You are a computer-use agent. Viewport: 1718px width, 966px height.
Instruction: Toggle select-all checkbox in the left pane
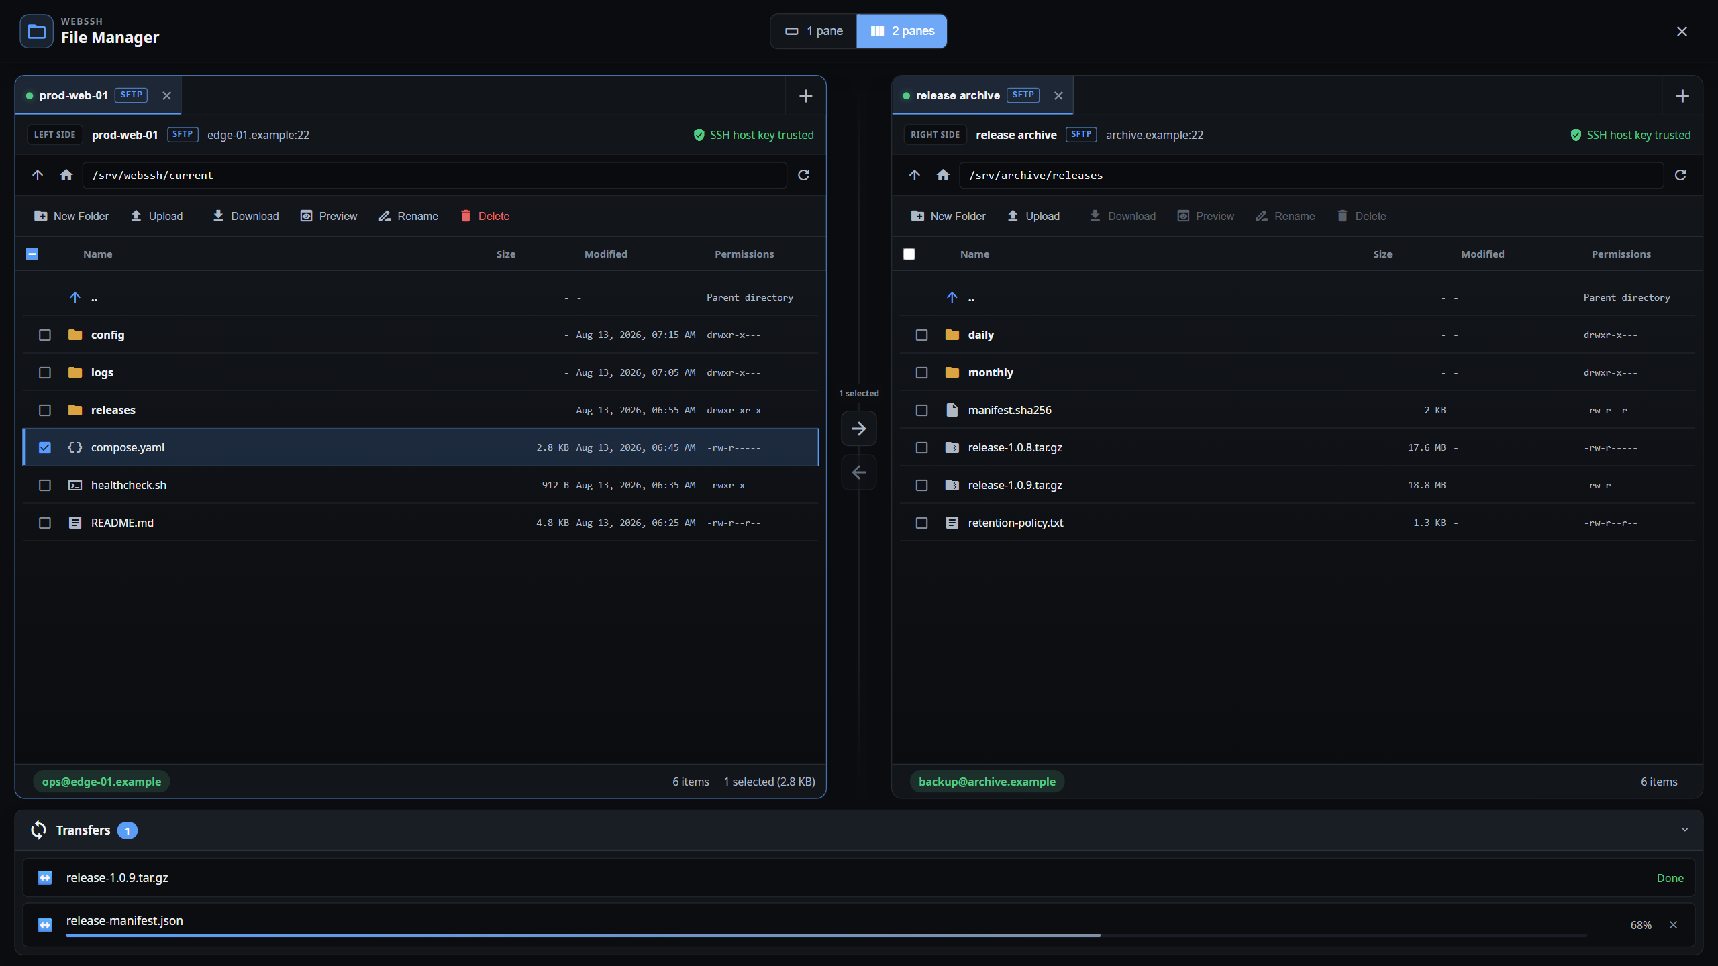point(32,254)
